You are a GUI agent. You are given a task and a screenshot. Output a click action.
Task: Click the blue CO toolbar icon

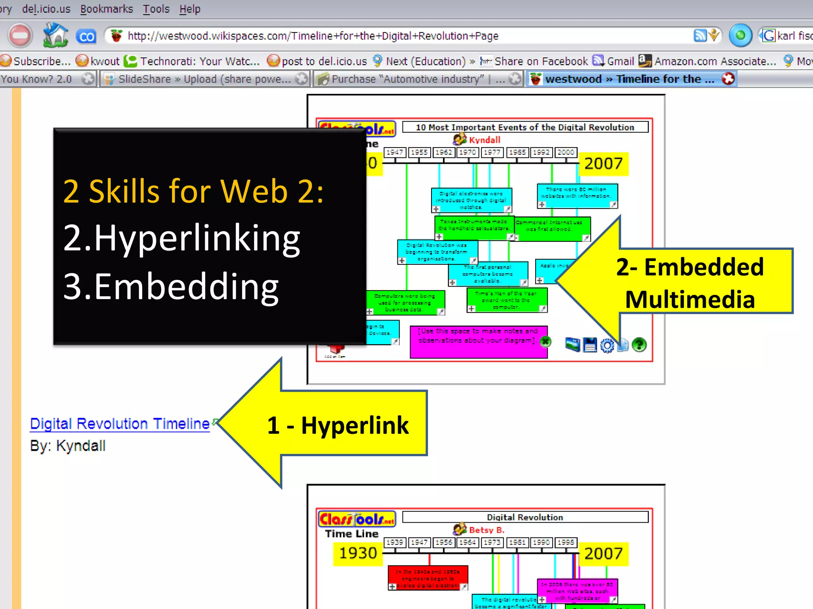pyautogui.click(x=86, y=36)
